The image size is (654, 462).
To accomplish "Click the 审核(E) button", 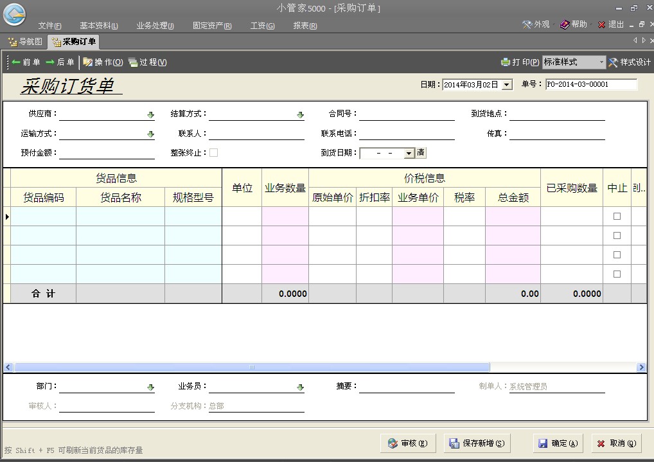I will 408,443.
